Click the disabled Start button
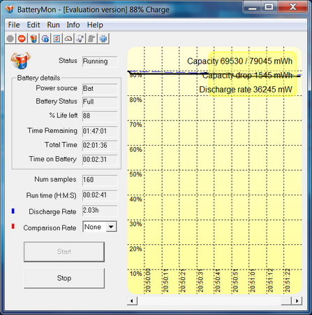312x315 pixels. [x=64, y=251]
